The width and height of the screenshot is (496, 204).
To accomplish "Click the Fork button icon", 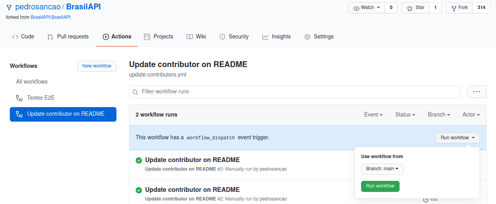I will pyautogui.click(x=454, y=8).
